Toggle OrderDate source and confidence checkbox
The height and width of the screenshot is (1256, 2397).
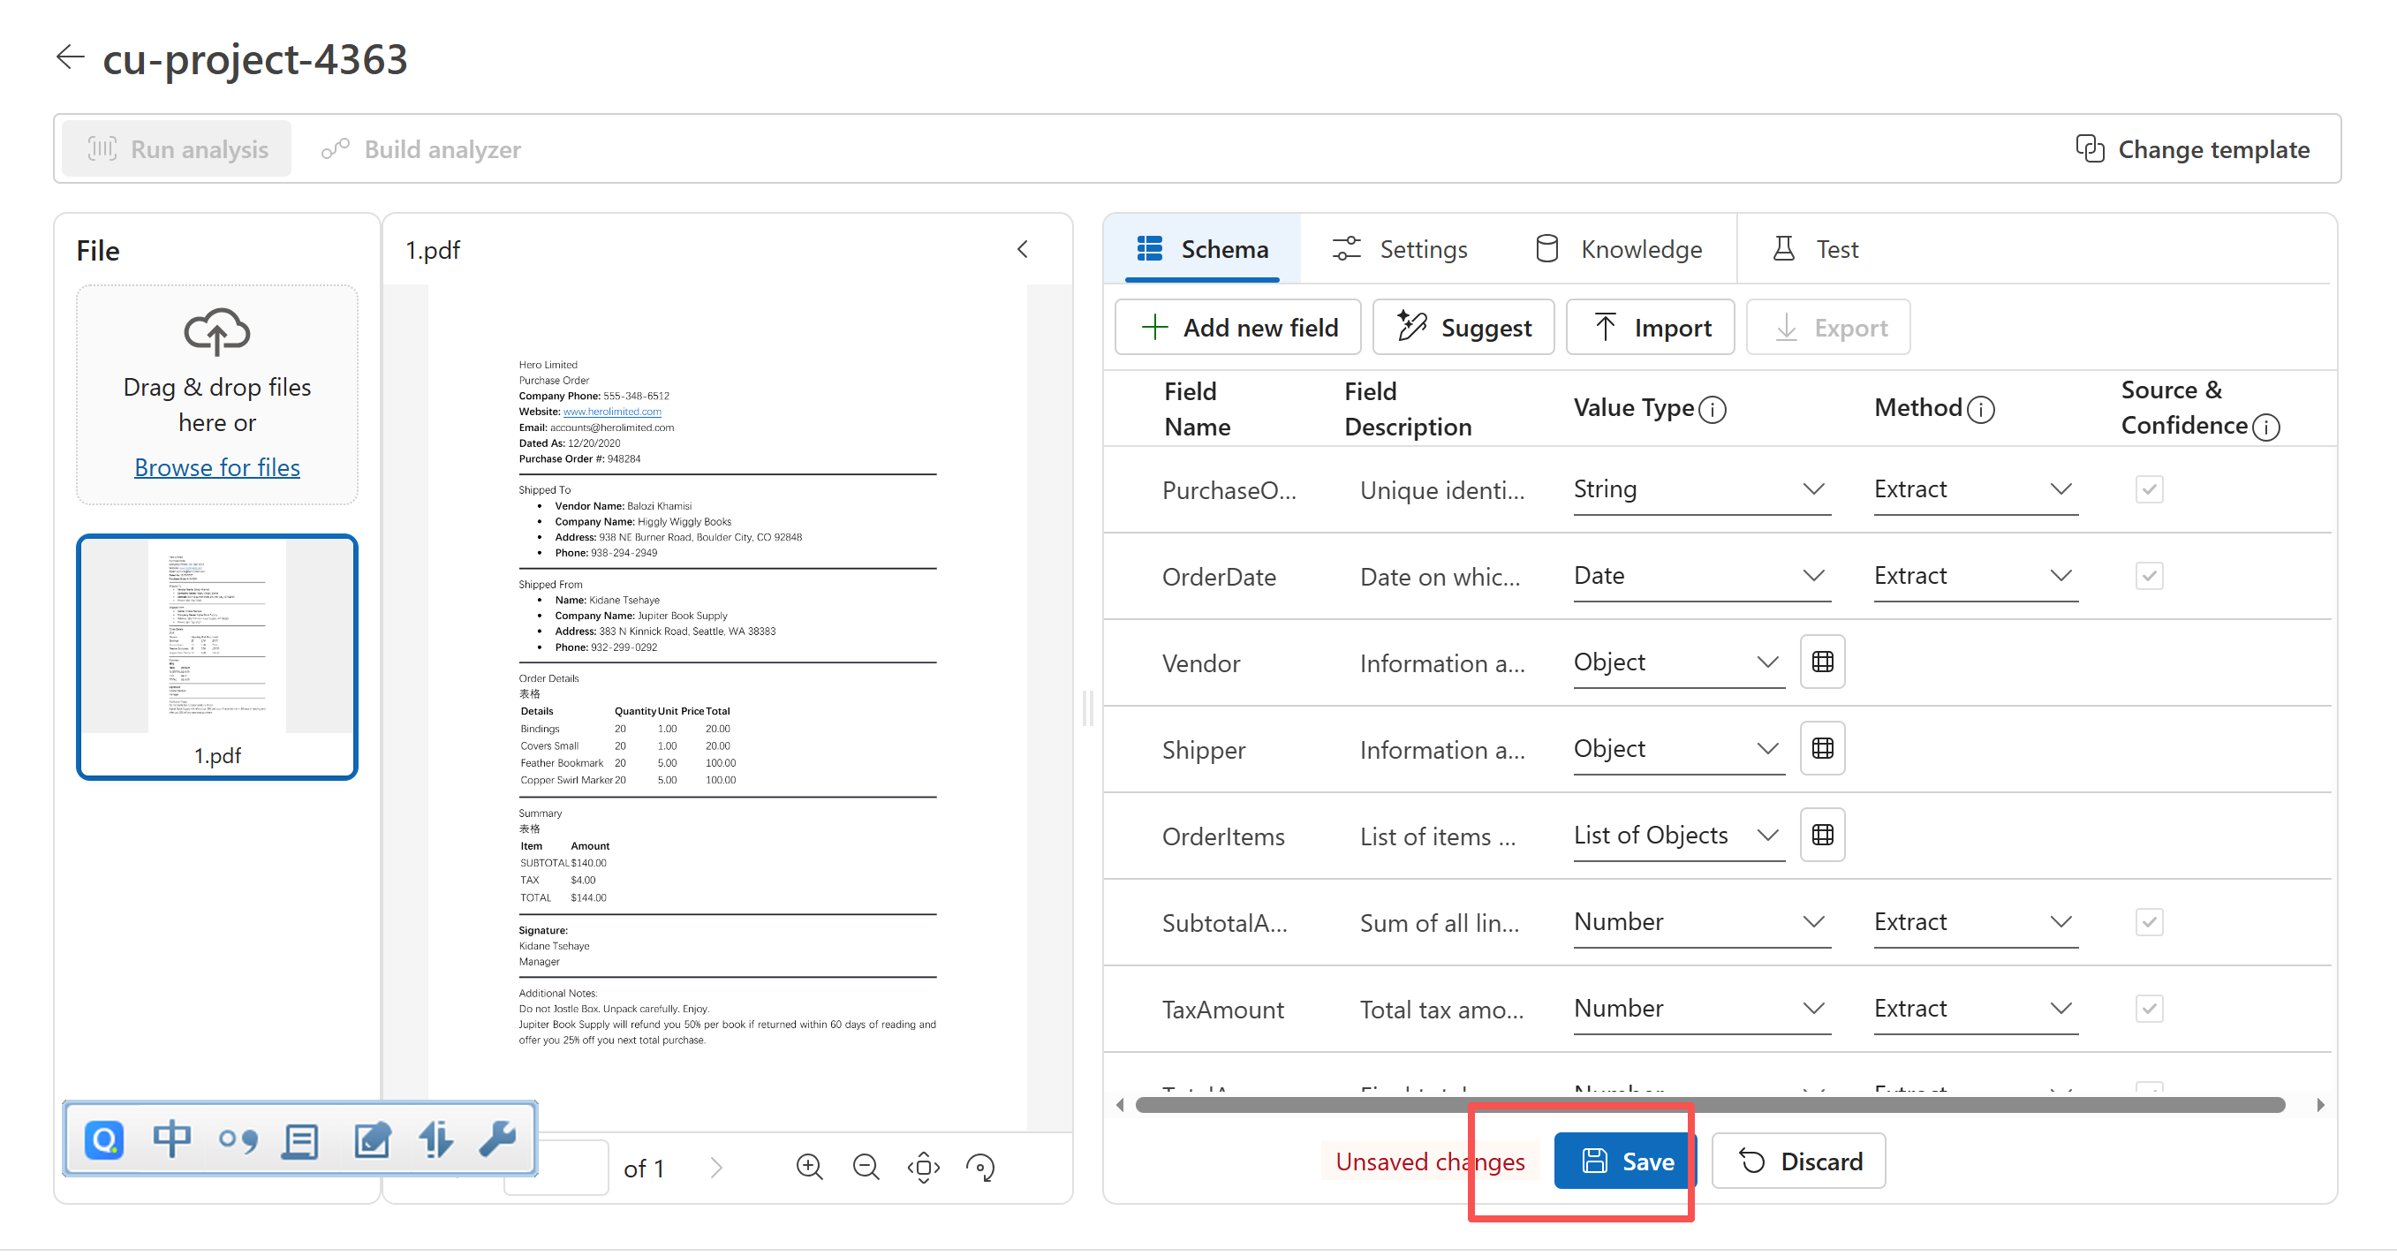pos(2149,576)
